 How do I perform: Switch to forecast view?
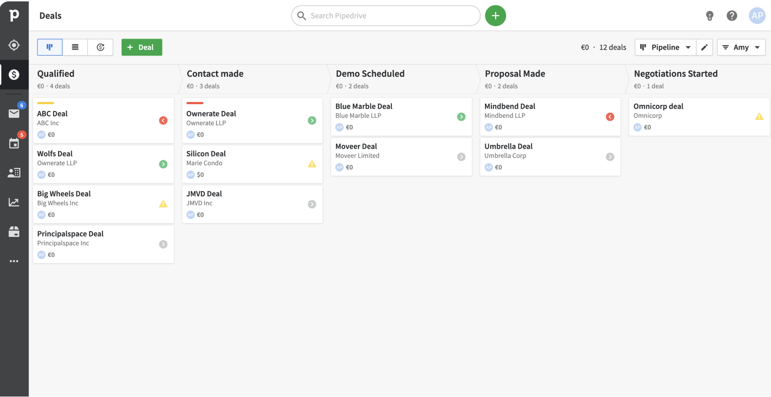coord(100,47)
